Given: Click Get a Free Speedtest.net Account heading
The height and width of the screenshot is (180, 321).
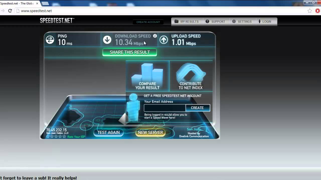Looking at the screenshot, I should (x=173, y=96).
